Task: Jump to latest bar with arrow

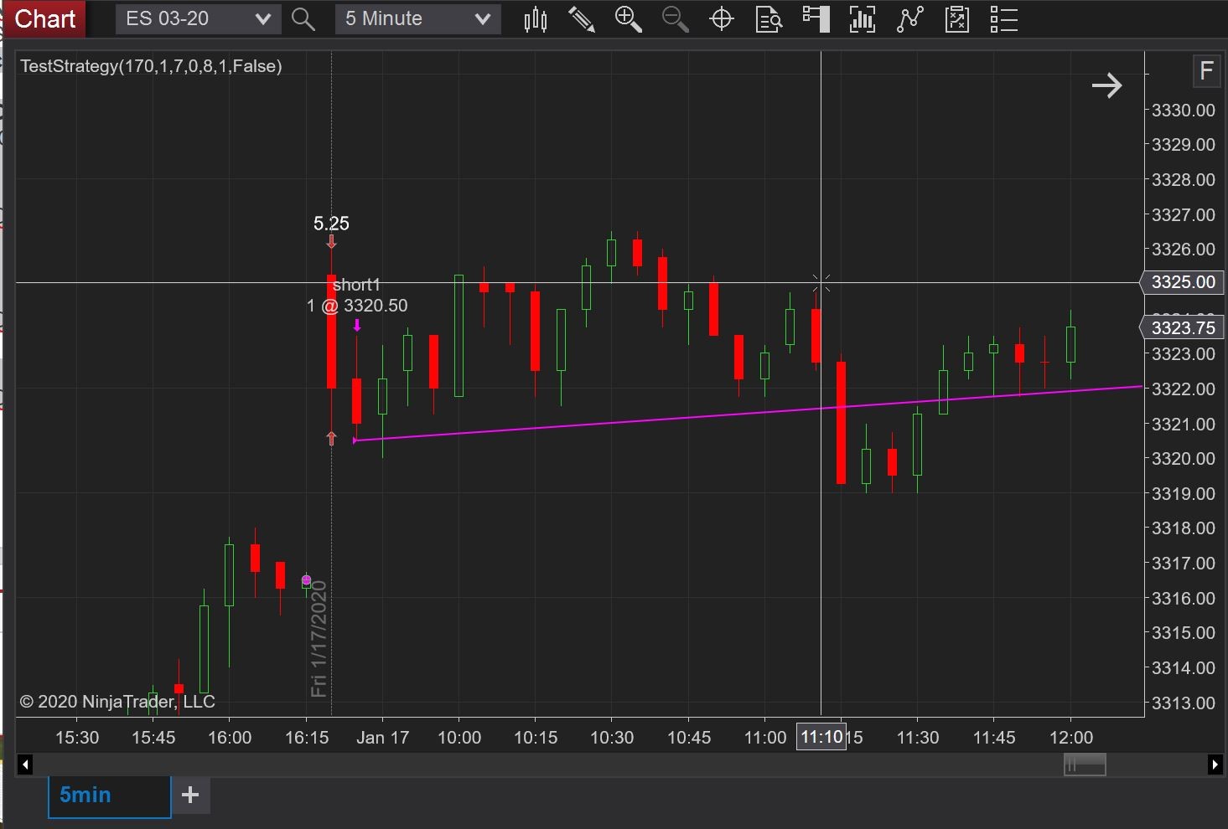Action: pyautogui.click(x=1106, y=85)
